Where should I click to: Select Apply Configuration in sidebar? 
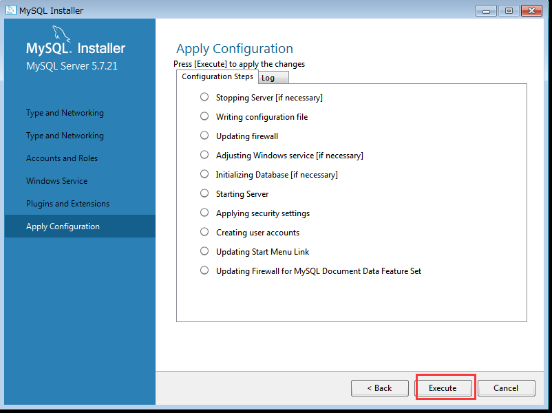(80, 226)
